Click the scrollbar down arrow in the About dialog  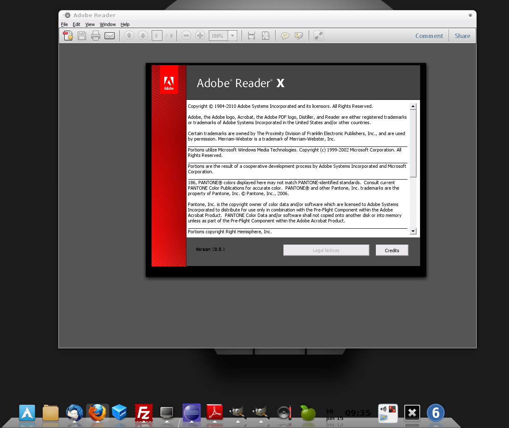tap(413, 231)
